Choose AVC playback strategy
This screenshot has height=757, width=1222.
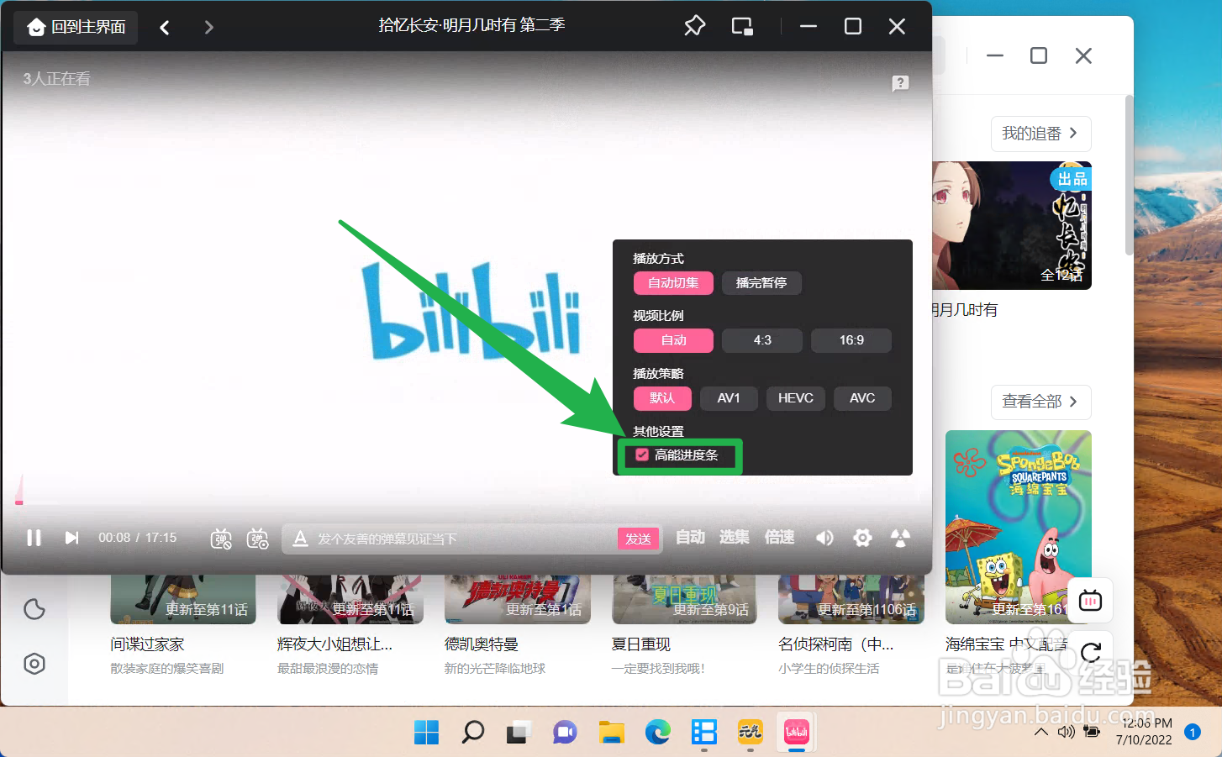click(x=862, y=398)
